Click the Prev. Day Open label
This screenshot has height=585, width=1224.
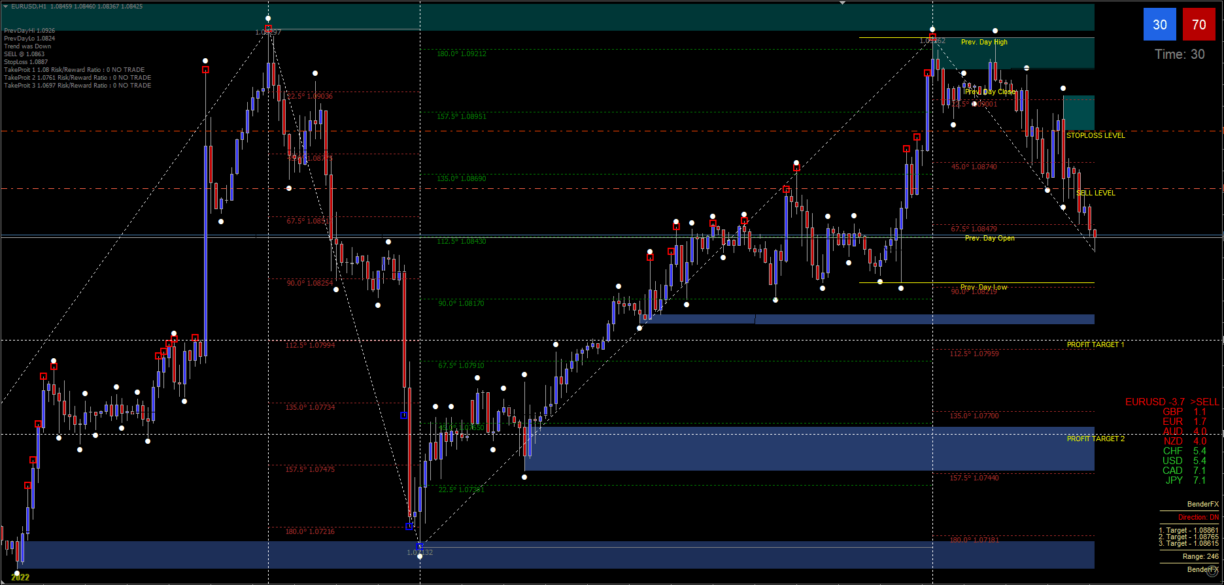[x=989, y=238]
